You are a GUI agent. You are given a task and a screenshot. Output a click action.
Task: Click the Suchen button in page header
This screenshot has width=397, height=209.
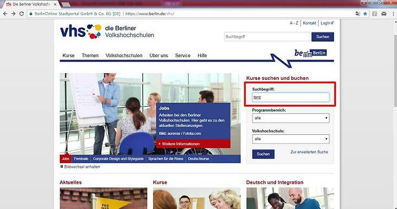(x=323, y=37)
